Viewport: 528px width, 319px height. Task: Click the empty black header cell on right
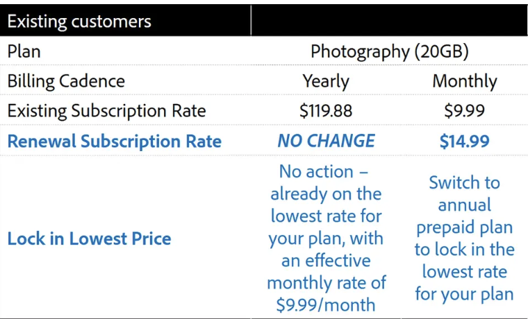pos(389,21)
